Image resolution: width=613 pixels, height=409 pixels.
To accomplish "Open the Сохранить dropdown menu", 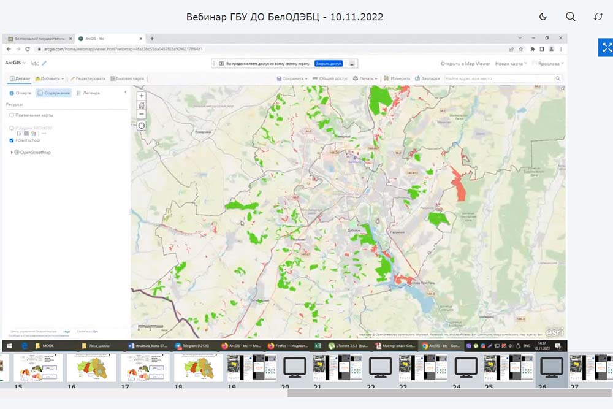I will [293, 78].
